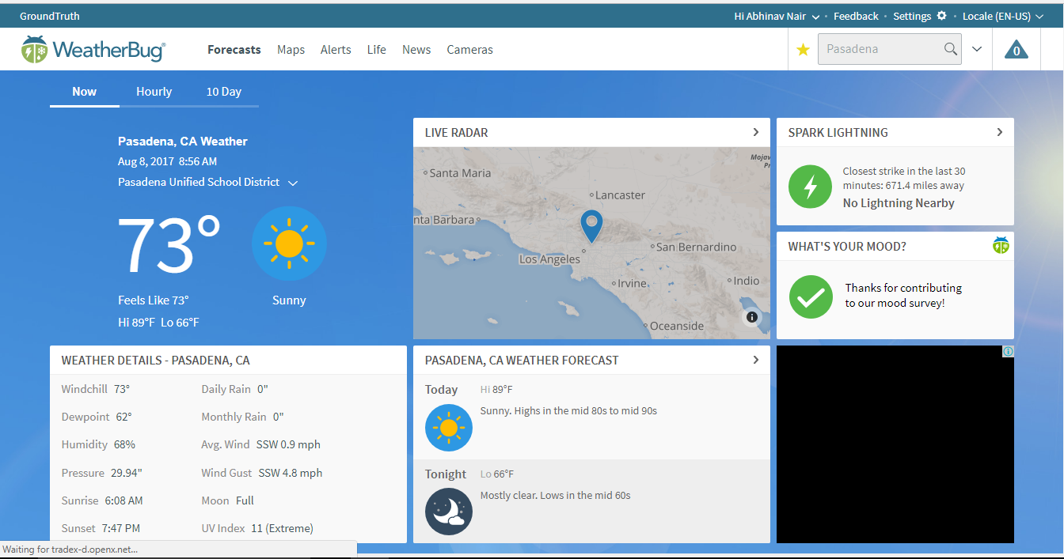Click the radar map info icon
Viewport: 1064px width, 559px height.
click(752, 317)
